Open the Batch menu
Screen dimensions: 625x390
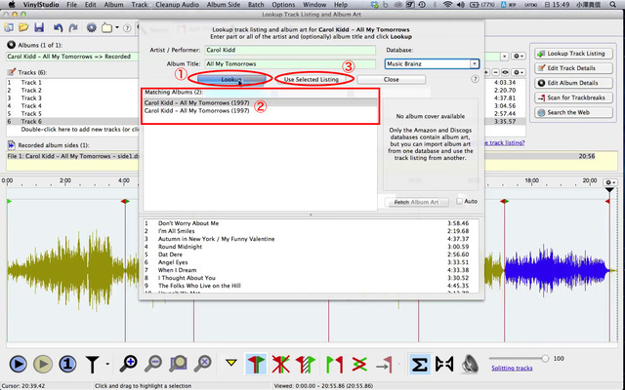point(256,5)
